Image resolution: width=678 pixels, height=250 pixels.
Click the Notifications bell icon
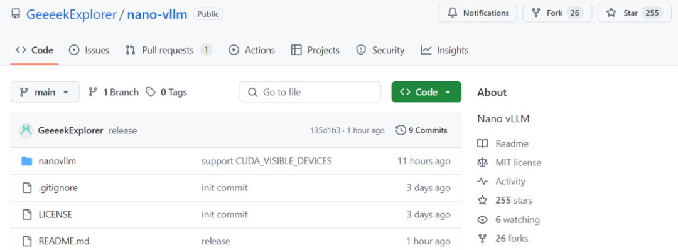click(x=453, y=13)
